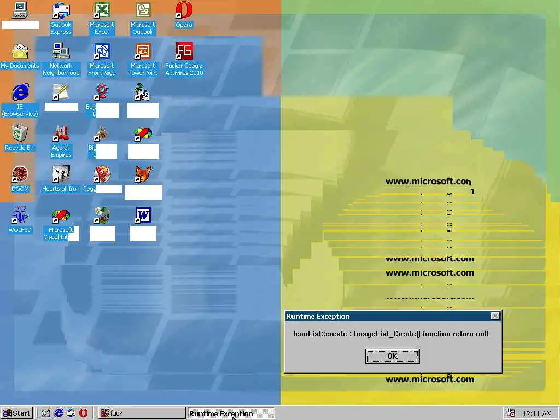560x420 pixels.
Task: Select the My Computer icon with blank label
Action: point(20,10)
